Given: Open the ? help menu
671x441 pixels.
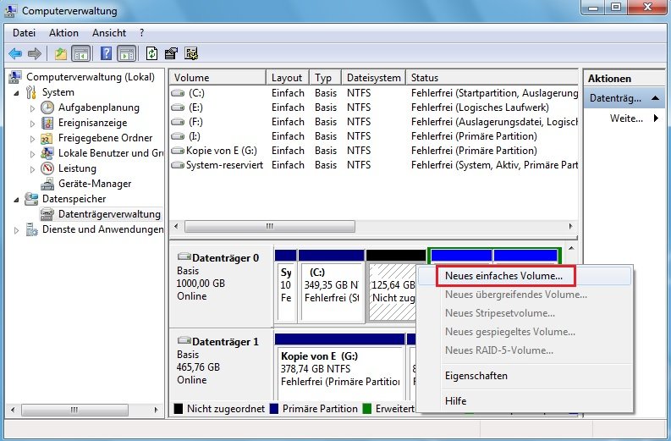Looking at the screenshot, I should (141, 33).
